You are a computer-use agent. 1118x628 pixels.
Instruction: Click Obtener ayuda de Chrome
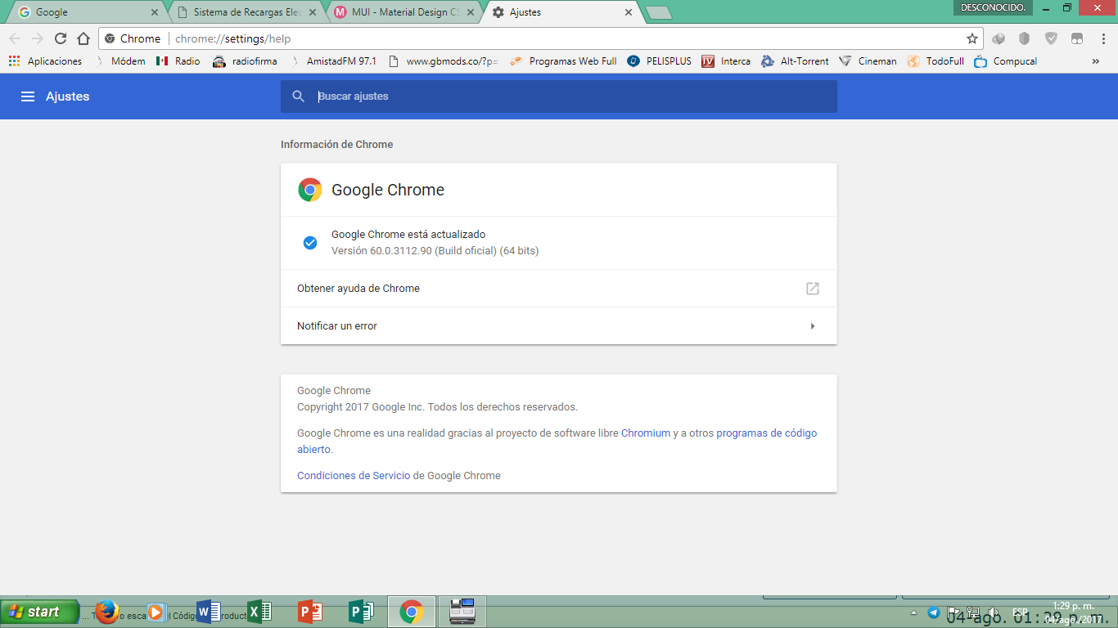tap(559, 289)
